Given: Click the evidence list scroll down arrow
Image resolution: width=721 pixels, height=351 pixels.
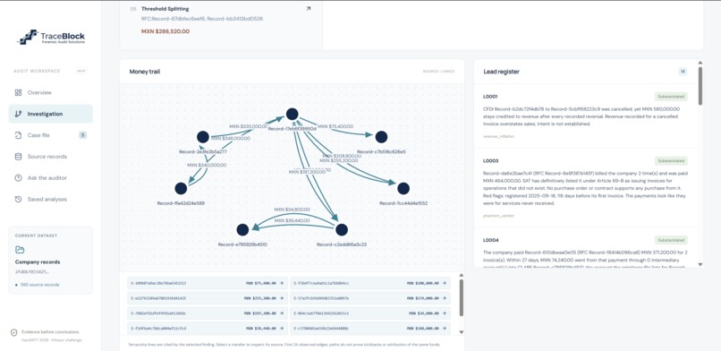Looking at the screenshot, I should [x=462, y=332].
